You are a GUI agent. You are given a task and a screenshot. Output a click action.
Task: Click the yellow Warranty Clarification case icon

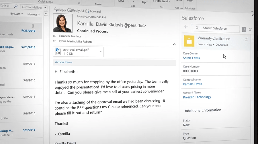[189, 41]
